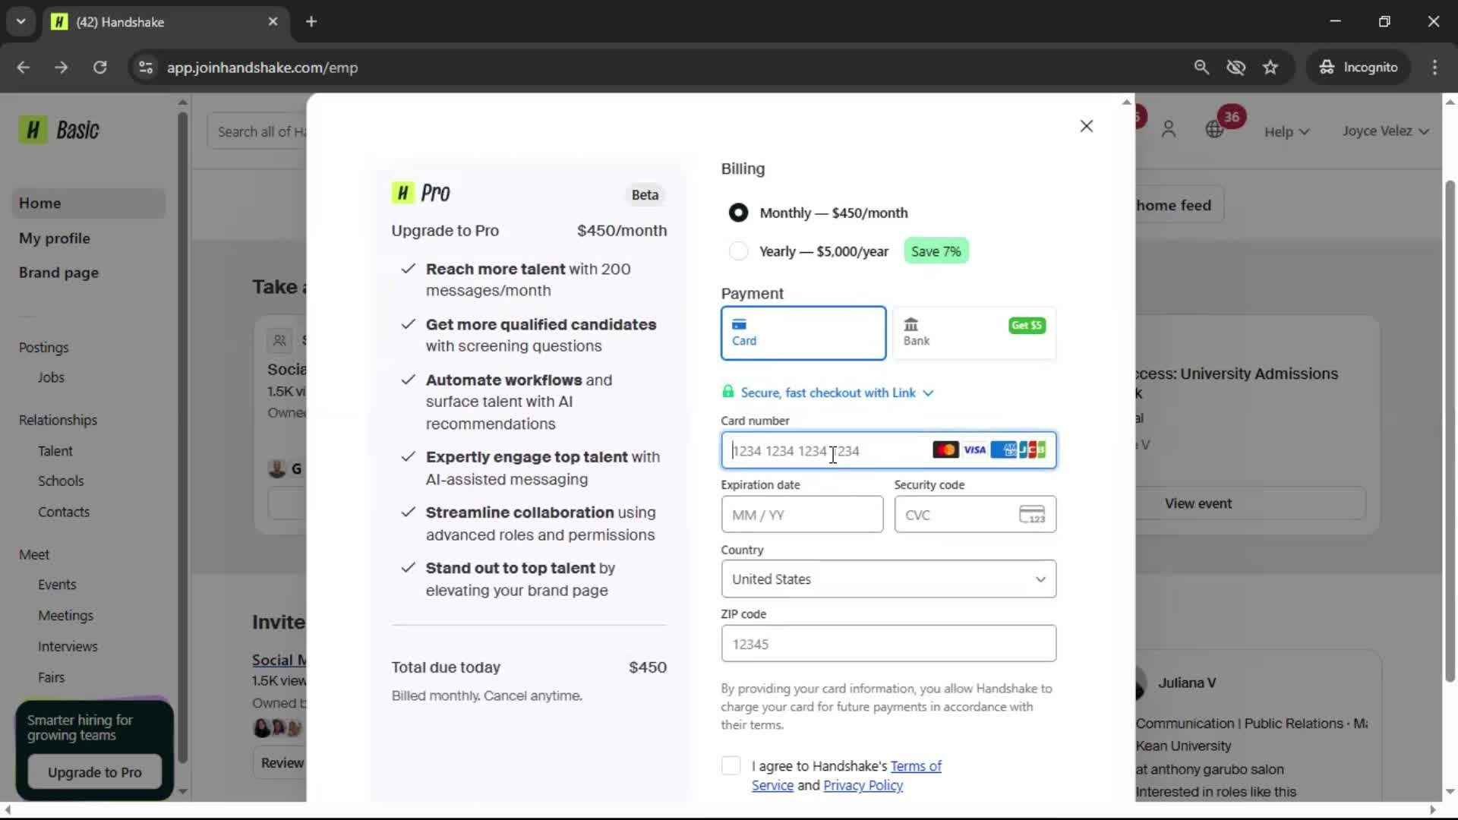Open Joyce Velez account menu
1458x820 pixels.
(1385, 131)
